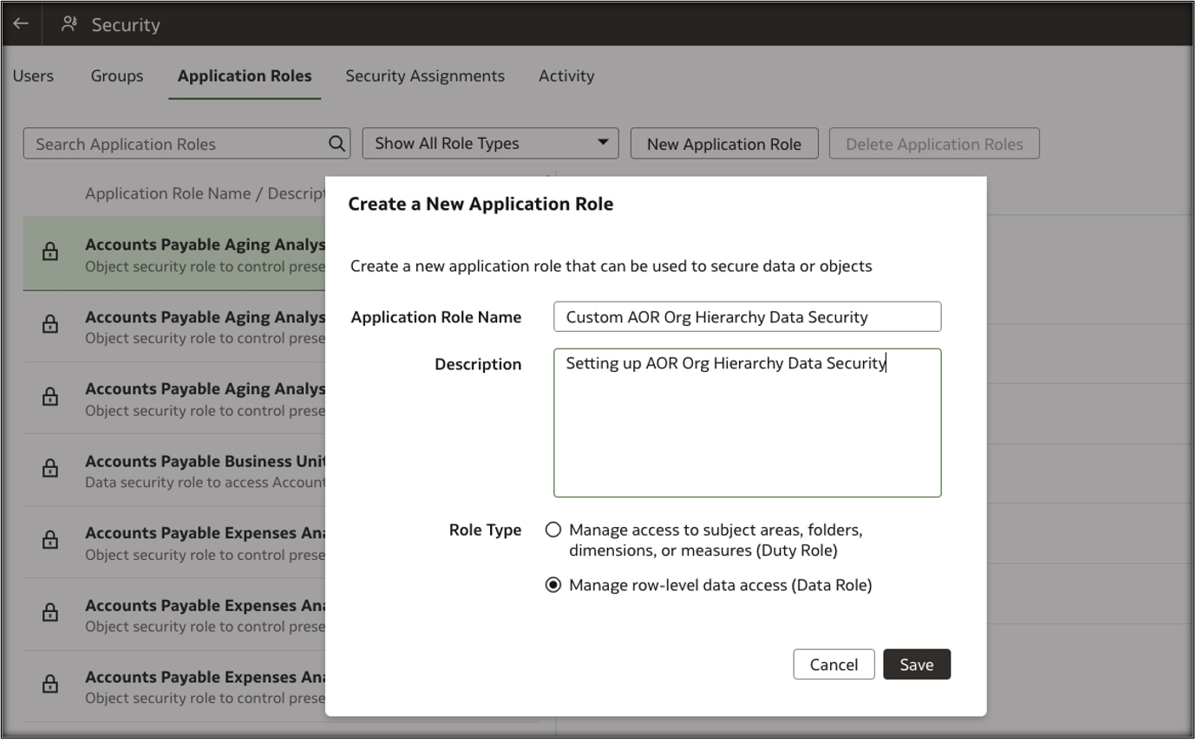Viewport: 1197px width, 742px height.
Task: Select the Data Role radio button
Action: [x=553, y=585]
